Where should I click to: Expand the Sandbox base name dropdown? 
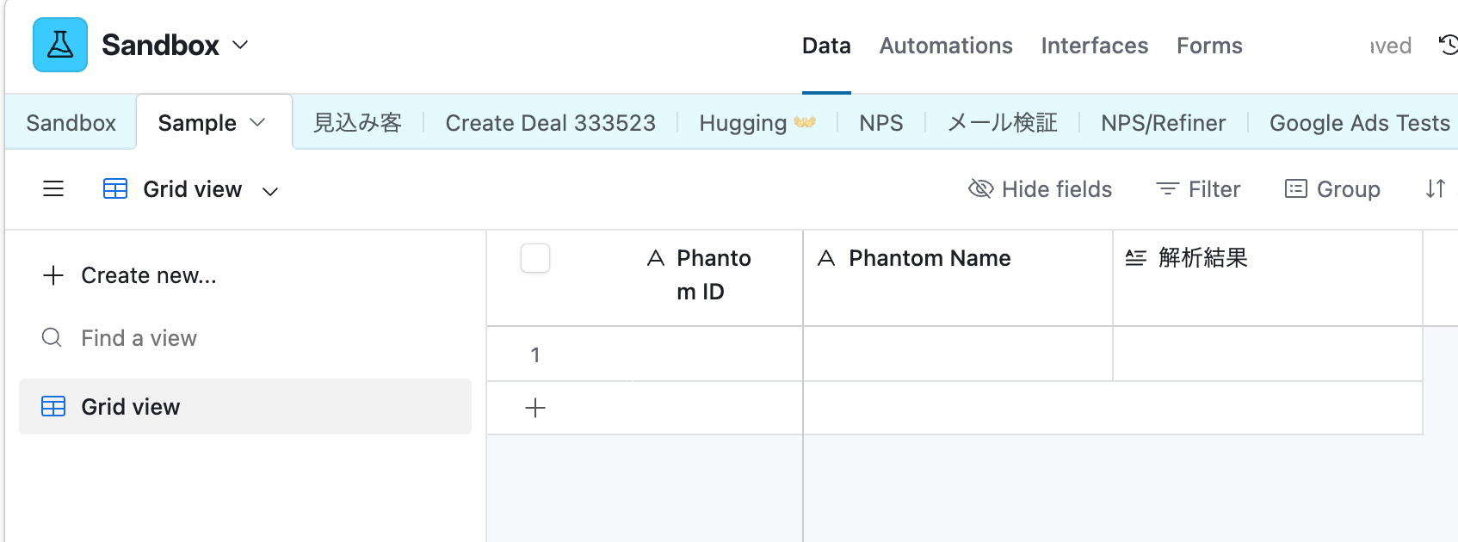241,45
